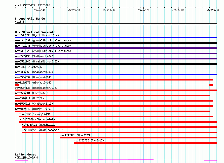The image size is (224, 163).
Task: Click nsv6565136 (Sedlazeck2020) variant label
Action: pyautogui.click(x=35, y=56)
